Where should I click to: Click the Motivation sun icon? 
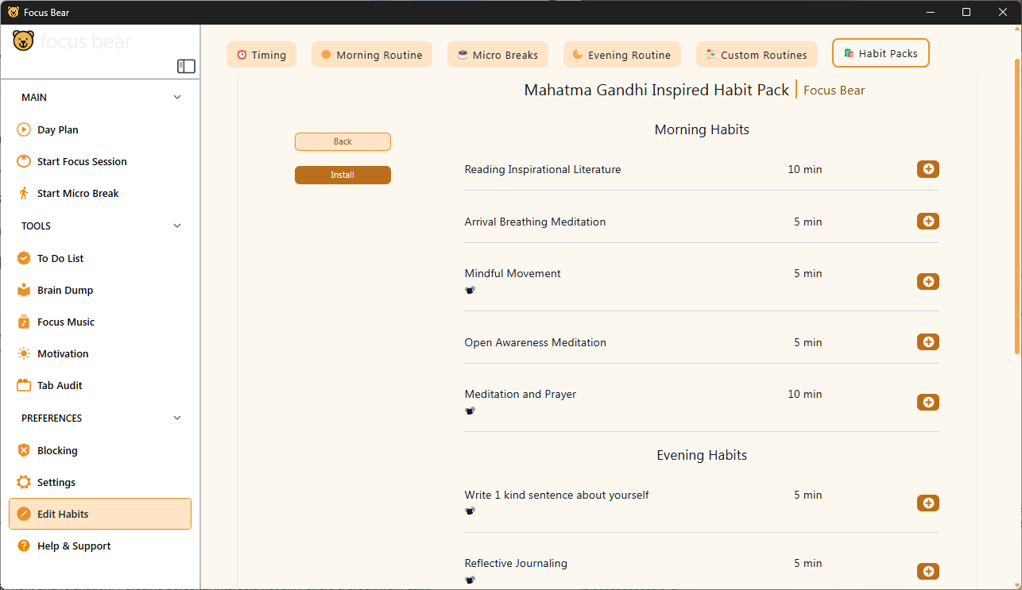pos(24,353)
